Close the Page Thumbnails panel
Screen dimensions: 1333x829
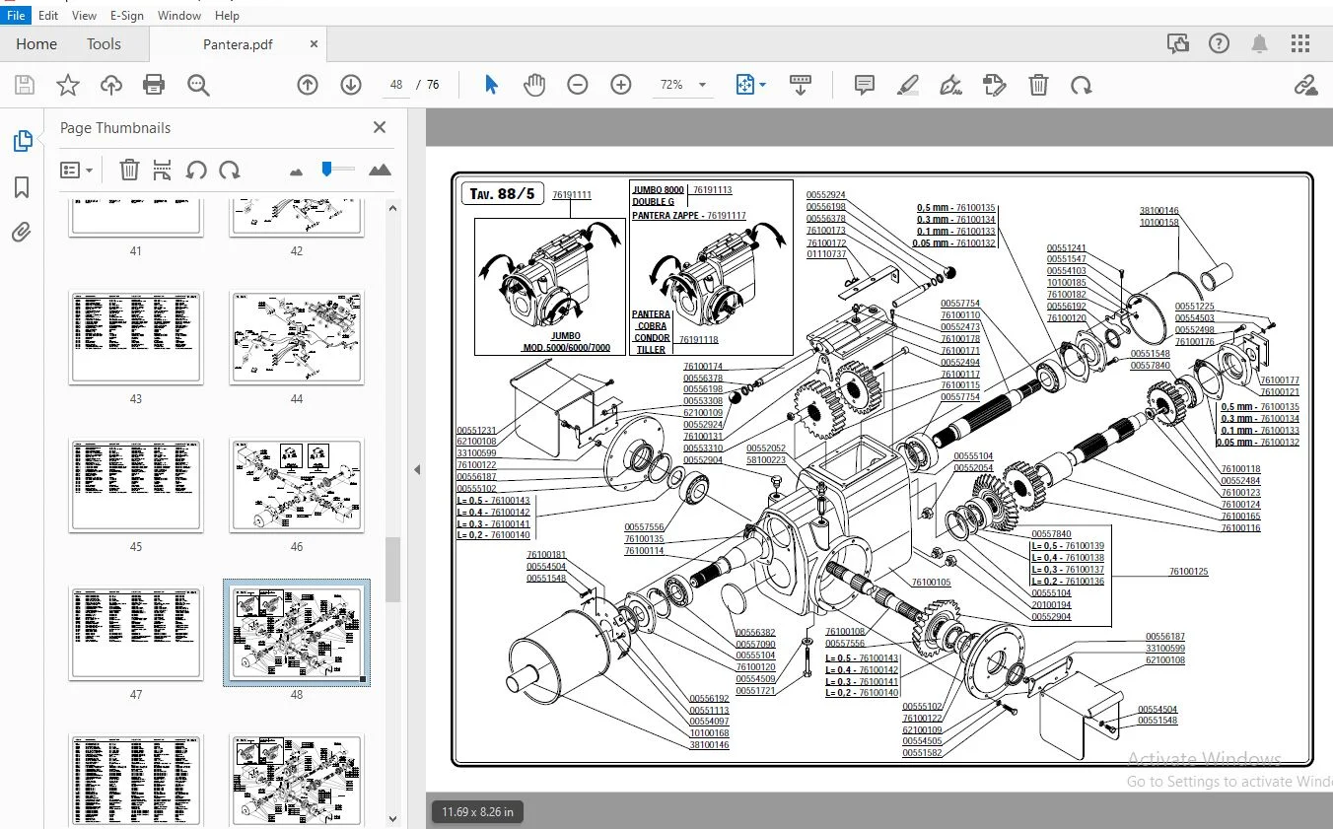point(380,127)
